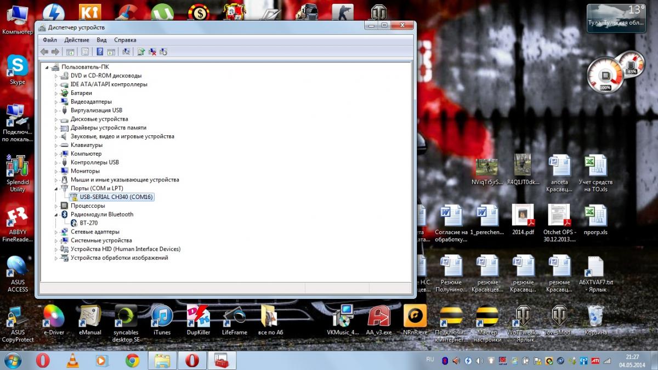Select Звуковые, видео и игровые устройства row
The width and height of the screenshot is (658, 370).
click(122, 136)
